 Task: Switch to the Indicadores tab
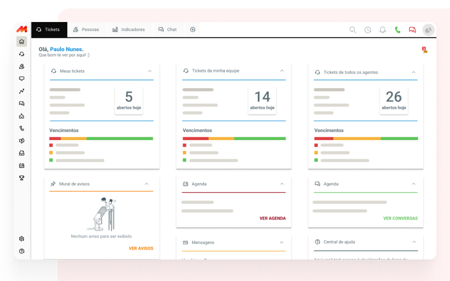click(128, 30)
